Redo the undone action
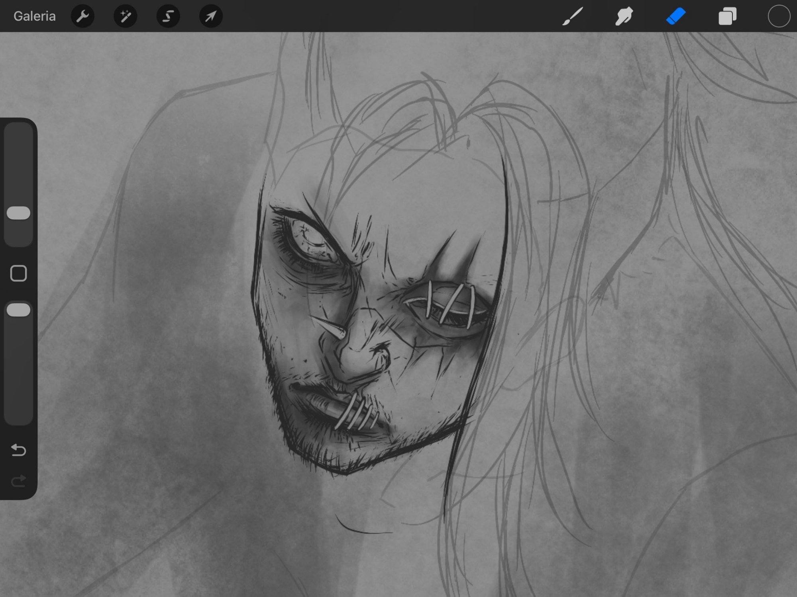The width and height of the screenshot is (797, 597). pos(18,481)
